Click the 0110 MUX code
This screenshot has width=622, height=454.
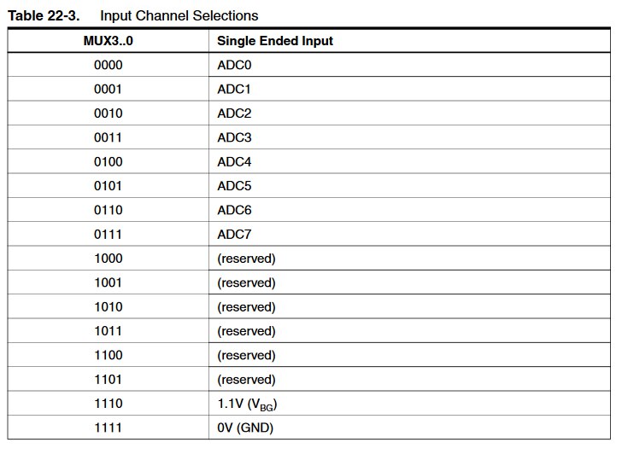pyautogui.click(x=109, y=210)
